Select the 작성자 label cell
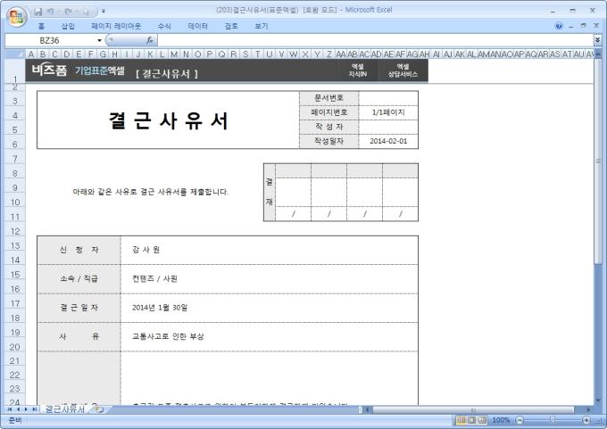Screen dimensions: 607x429 coord(328,127)
